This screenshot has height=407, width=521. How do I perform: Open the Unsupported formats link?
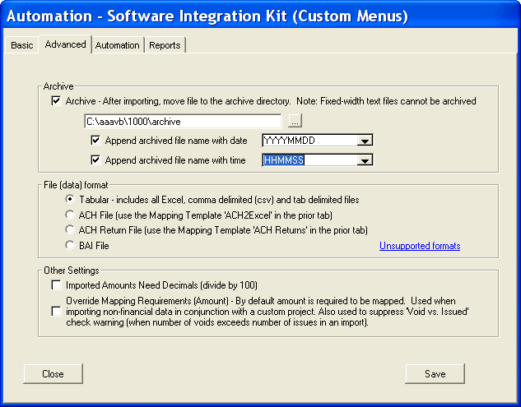[x=420, y=246]
